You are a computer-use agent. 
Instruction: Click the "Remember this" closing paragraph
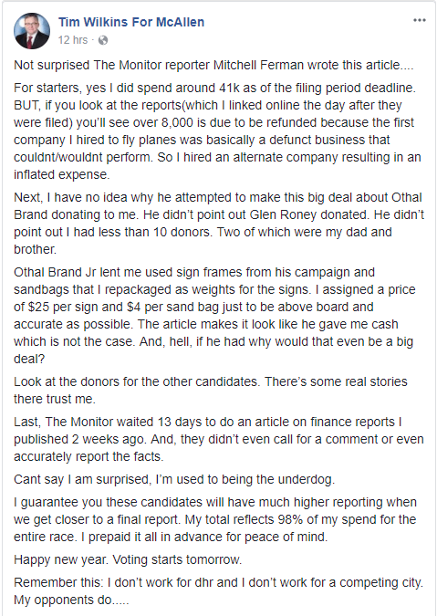point(218,591)
